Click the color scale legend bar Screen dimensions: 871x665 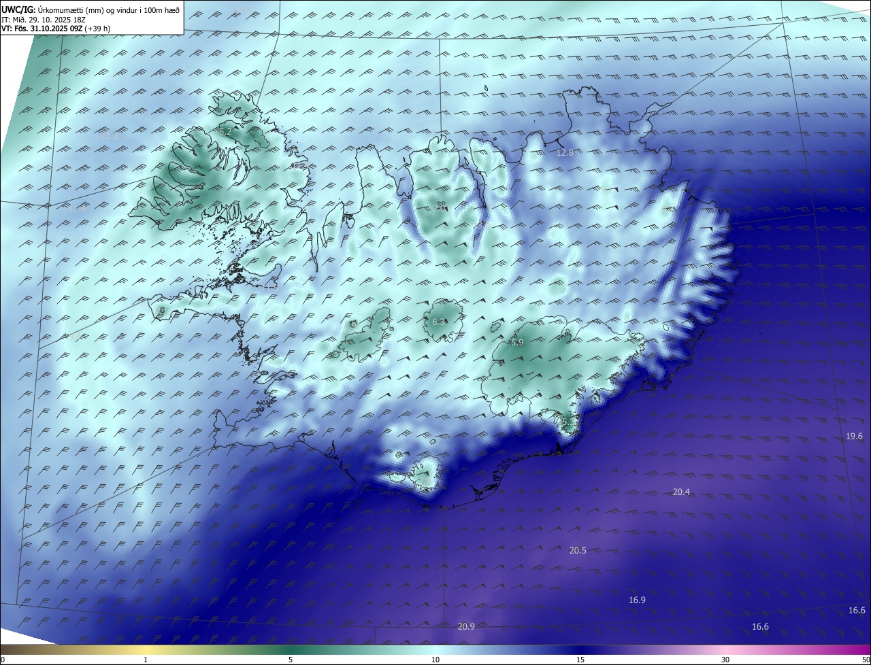tap(435, 649)
